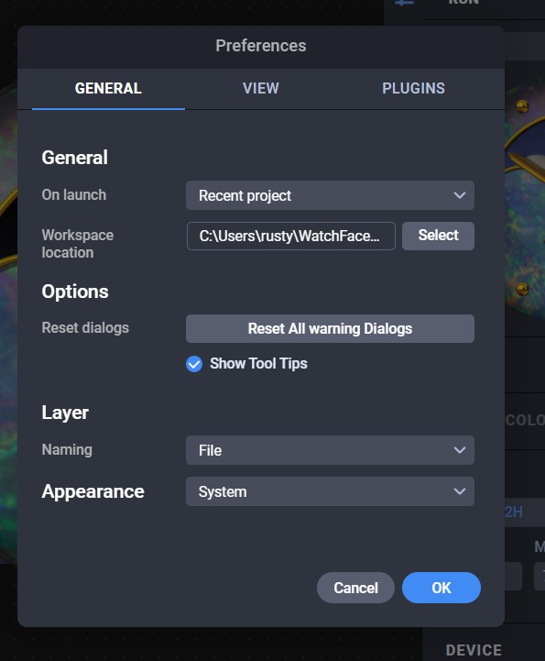
Task: Cancel the Preferences dialog
Action: pyautogui.click(x=355, y=588)
